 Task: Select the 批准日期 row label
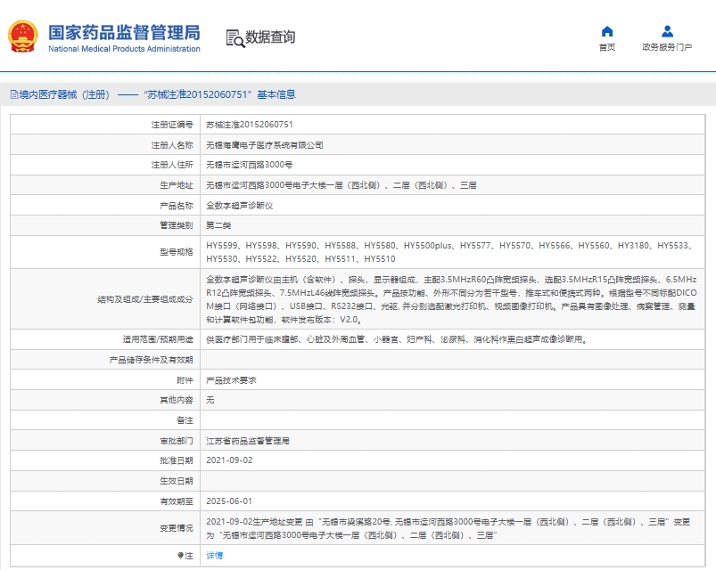[x=177, y=460]
